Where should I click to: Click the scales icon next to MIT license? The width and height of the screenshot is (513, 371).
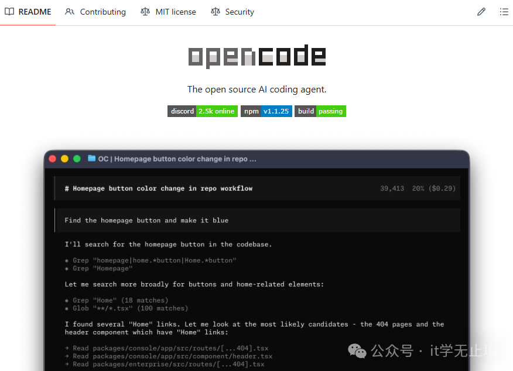pyautogui.click(x=145, y=12)
